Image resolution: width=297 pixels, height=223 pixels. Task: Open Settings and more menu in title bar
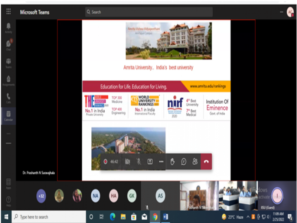[281, 12]
